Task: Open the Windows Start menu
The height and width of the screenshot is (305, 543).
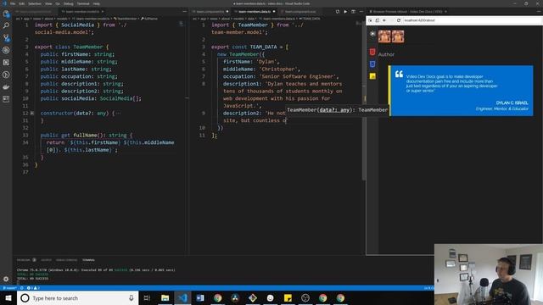Action: [8, 297]
